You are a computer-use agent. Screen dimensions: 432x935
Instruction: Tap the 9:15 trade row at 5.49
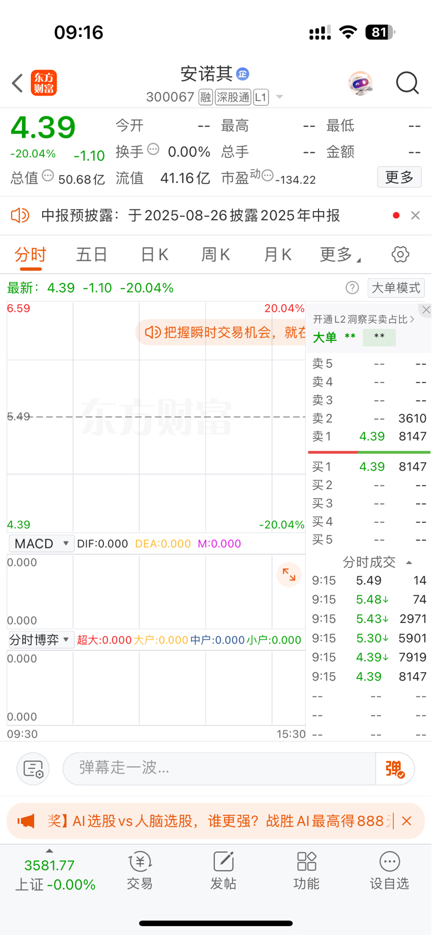pos(369,581)
